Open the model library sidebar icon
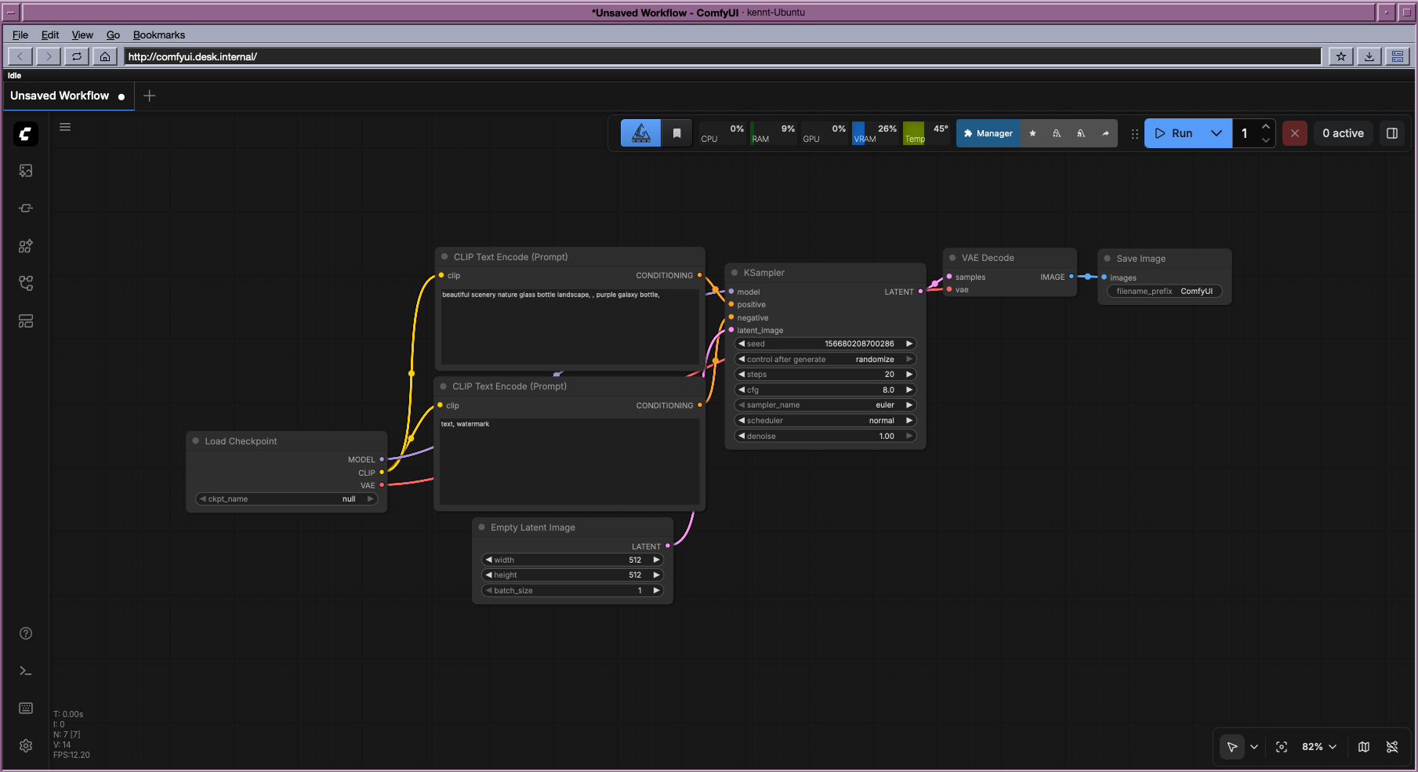This screenshot has height=772, width=1418. [26, 246]
